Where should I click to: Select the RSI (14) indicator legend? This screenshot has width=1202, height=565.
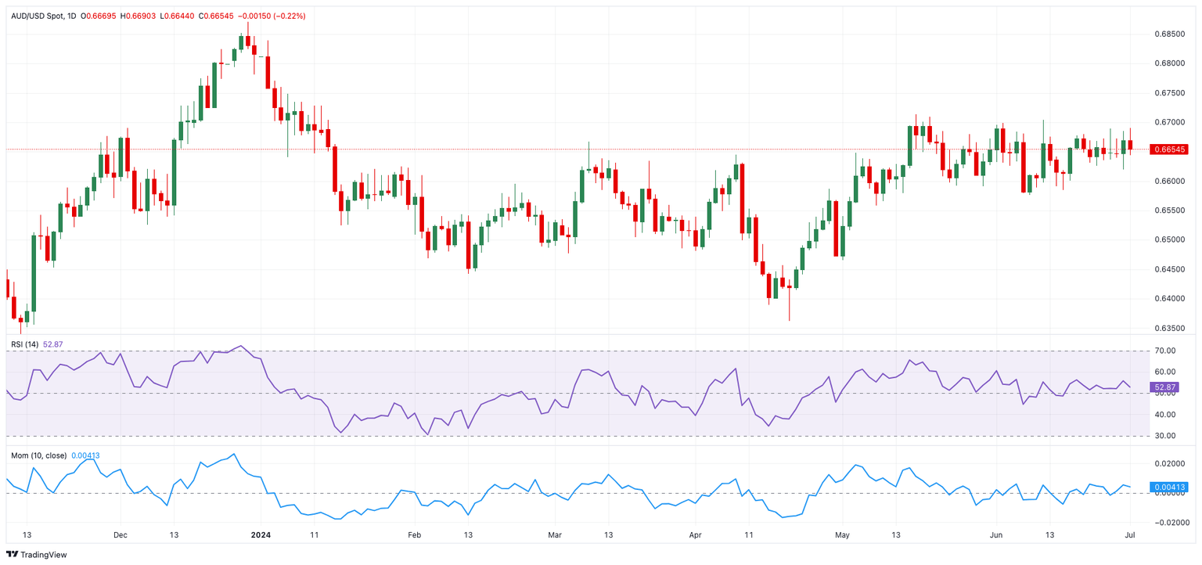click(26, 344)
